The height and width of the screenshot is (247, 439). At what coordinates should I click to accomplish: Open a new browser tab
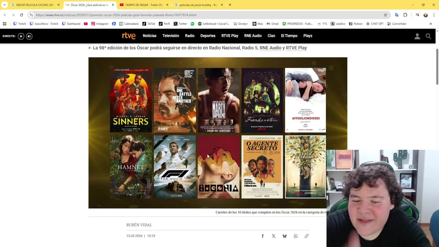pos(230,5)
